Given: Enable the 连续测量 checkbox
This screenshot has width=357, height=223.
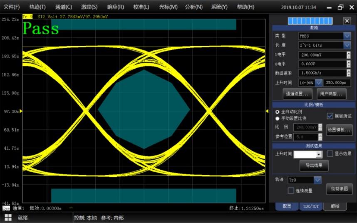Looking at the screenshot, I should click(291, 191).
